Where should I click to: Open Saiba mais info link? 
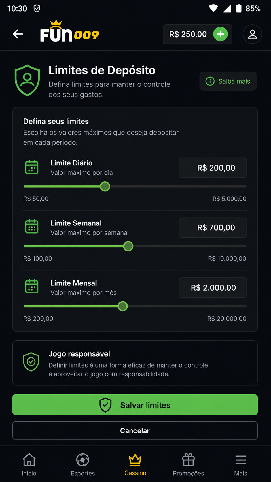point(228,81)
